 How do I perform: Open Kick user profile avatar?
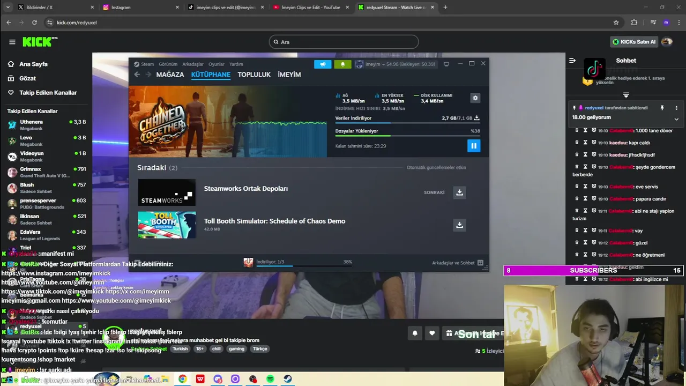pos(667,42)
